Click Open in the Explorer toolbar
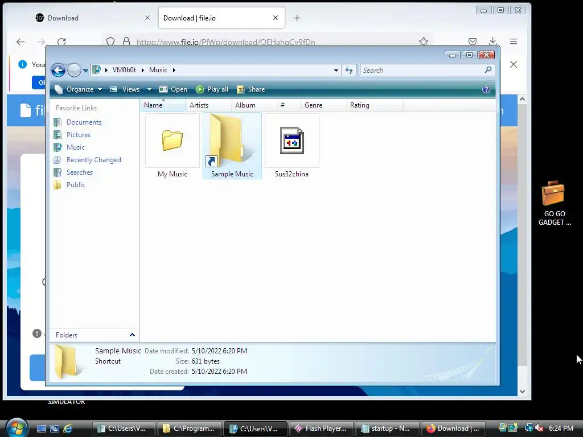Image resolution: width=583 pixels, height=437 pixels. [x=173, y=89]
